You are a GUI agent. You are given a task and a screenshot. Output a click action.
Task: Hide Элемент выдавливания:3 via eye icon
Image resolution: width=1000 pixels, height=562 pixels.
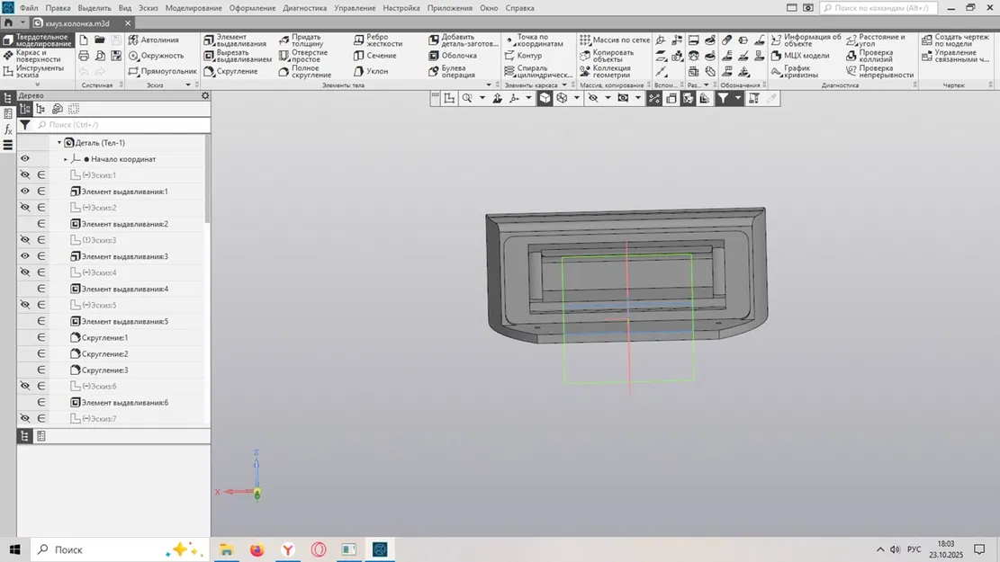pyautogui.click(x=25, y=256)
